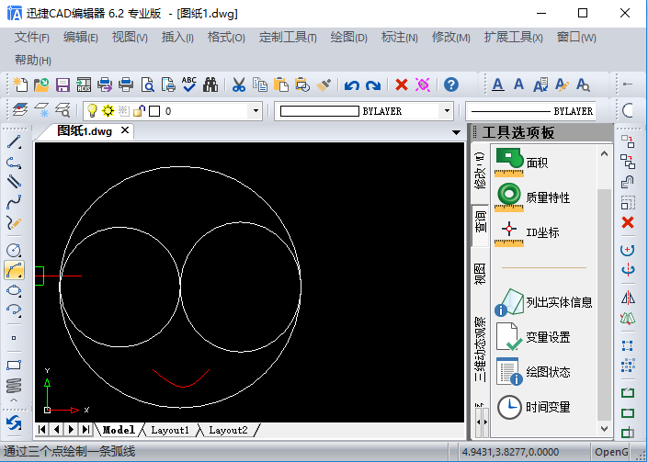Select the Model tab

[119, 430]
